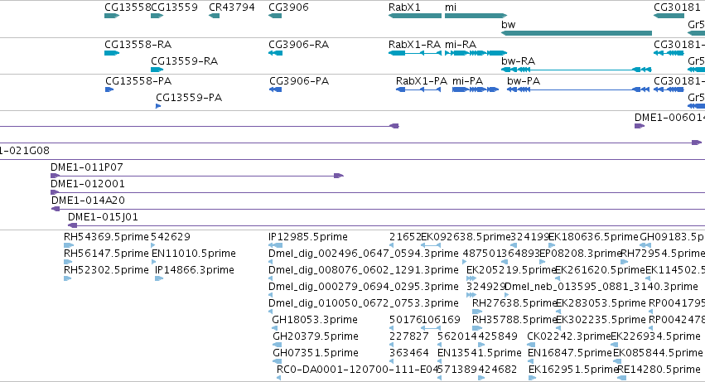Click the 363464 EST label
Image resolution: width=705 pixels, height=382 pixels.
click(409, 354)
